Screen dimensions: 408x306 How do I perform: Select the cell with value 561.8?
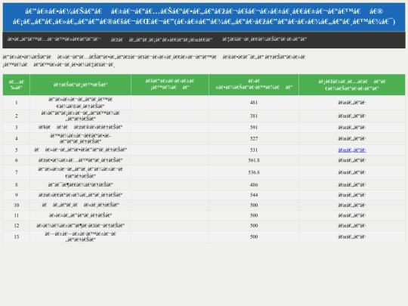tap(254, 160)
